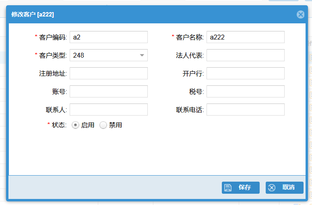Click into the 法人代表 text box
312x205 pixels.
245,55
